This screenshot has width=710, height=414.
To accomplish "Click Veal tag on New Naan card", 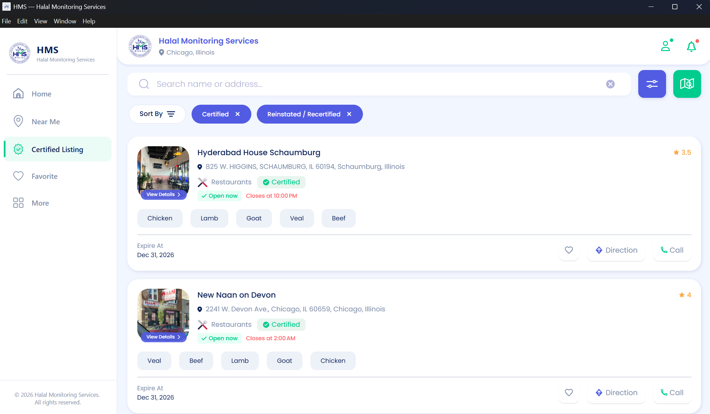I will pos(154,361).
